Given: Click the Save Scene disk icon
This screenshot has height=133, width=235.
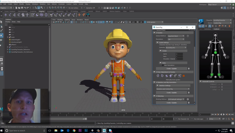Looking at the screenshot, I should point(22,8).
